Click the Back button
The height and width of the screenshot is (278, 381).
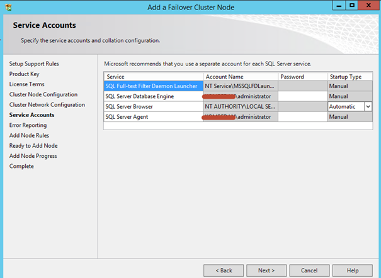pos(224,270)
